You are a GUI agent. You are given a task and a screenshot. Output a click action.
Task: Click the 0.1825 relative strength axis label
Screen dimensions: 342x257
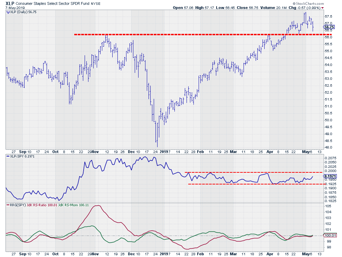coord(330,201)
